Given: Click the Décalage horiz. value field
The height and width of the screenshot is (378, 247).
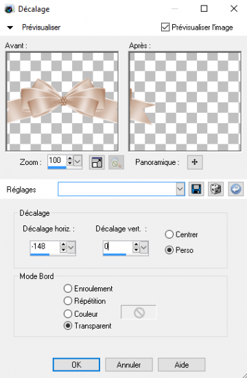Looking at the screenshot, I should 45,247.
